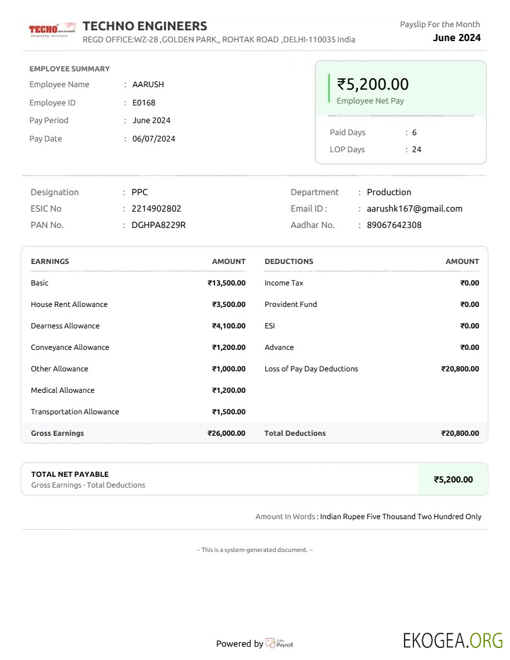The height and width of the screenshot is (660, 510).
Task: Click the ₹5,200.00 Employee Net Pay amount
Action: [x=372, y=84]
